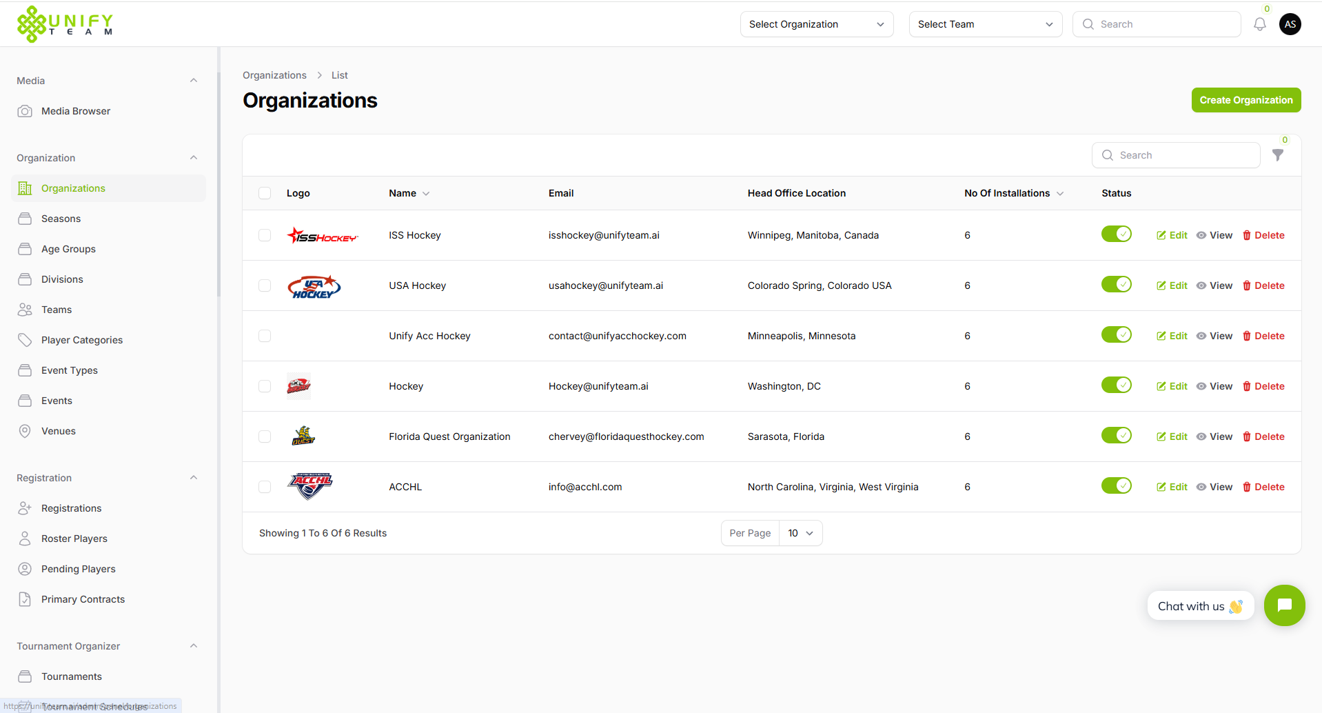
Task: Open the AS user avatar menu
Action: coord(1290,24)
